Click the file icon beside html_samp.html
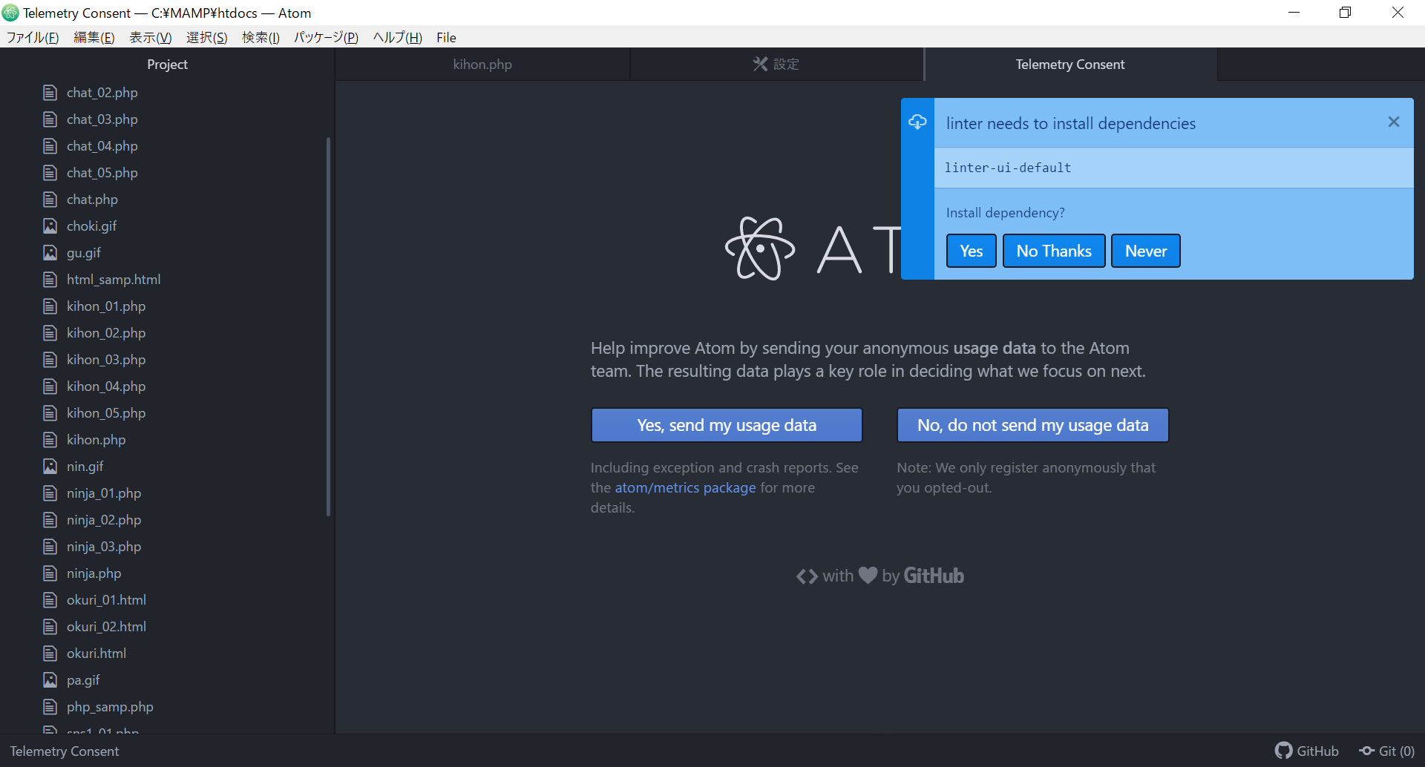The width and height of the screenshot is (1425, 767). click(x=50, y=280)
